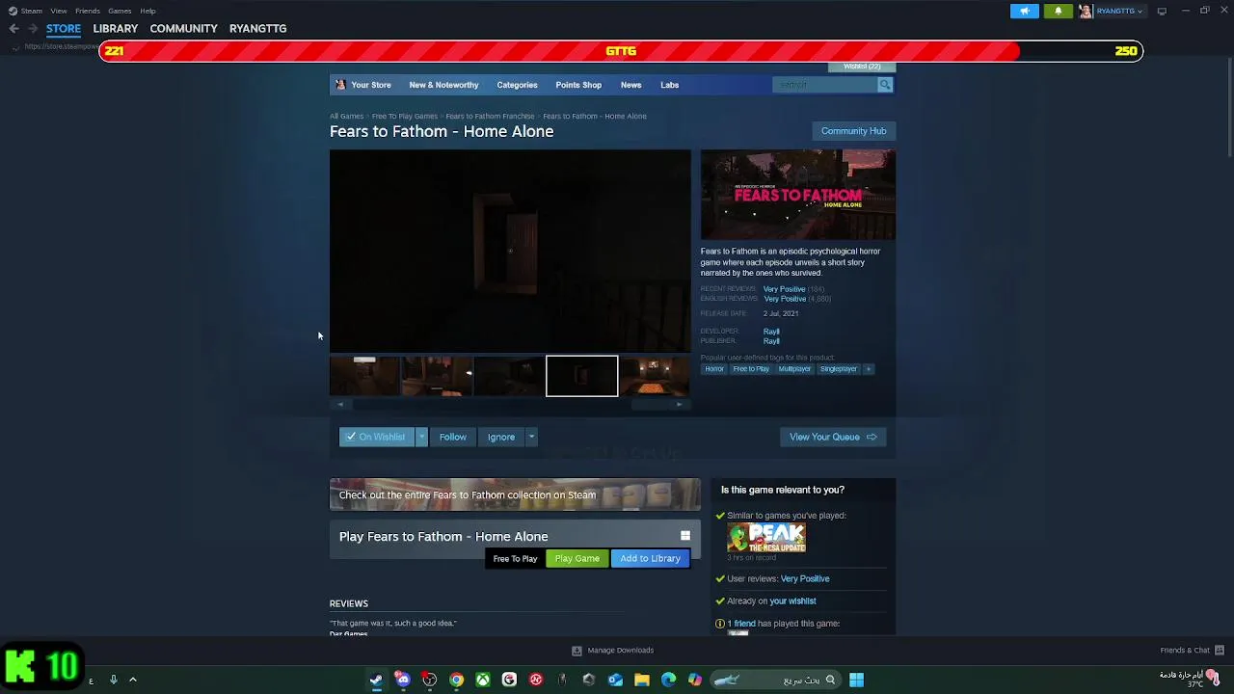Open the RYANGTTG account dropdown

coord(1119,11)
